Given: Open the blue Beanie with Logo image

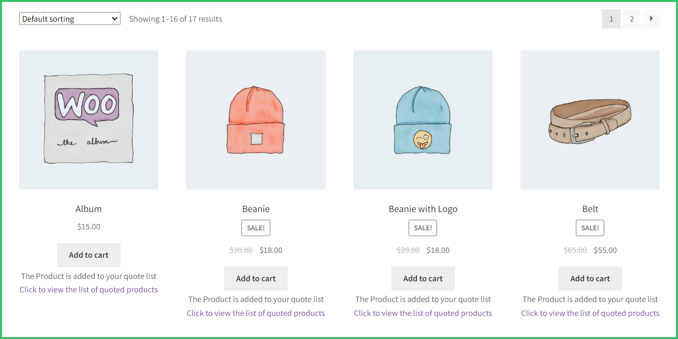Looking at the screenshot, I should point(423,120).
